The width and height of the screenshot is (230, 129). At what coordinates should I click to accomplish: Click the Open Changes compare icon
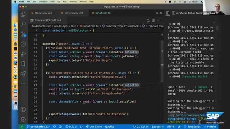(148, 20)
